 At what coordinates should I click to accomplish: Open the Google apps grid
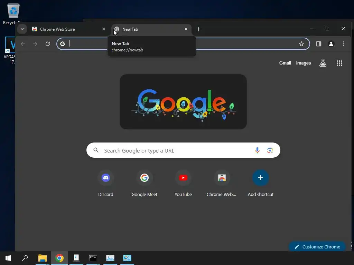[339, 63]
